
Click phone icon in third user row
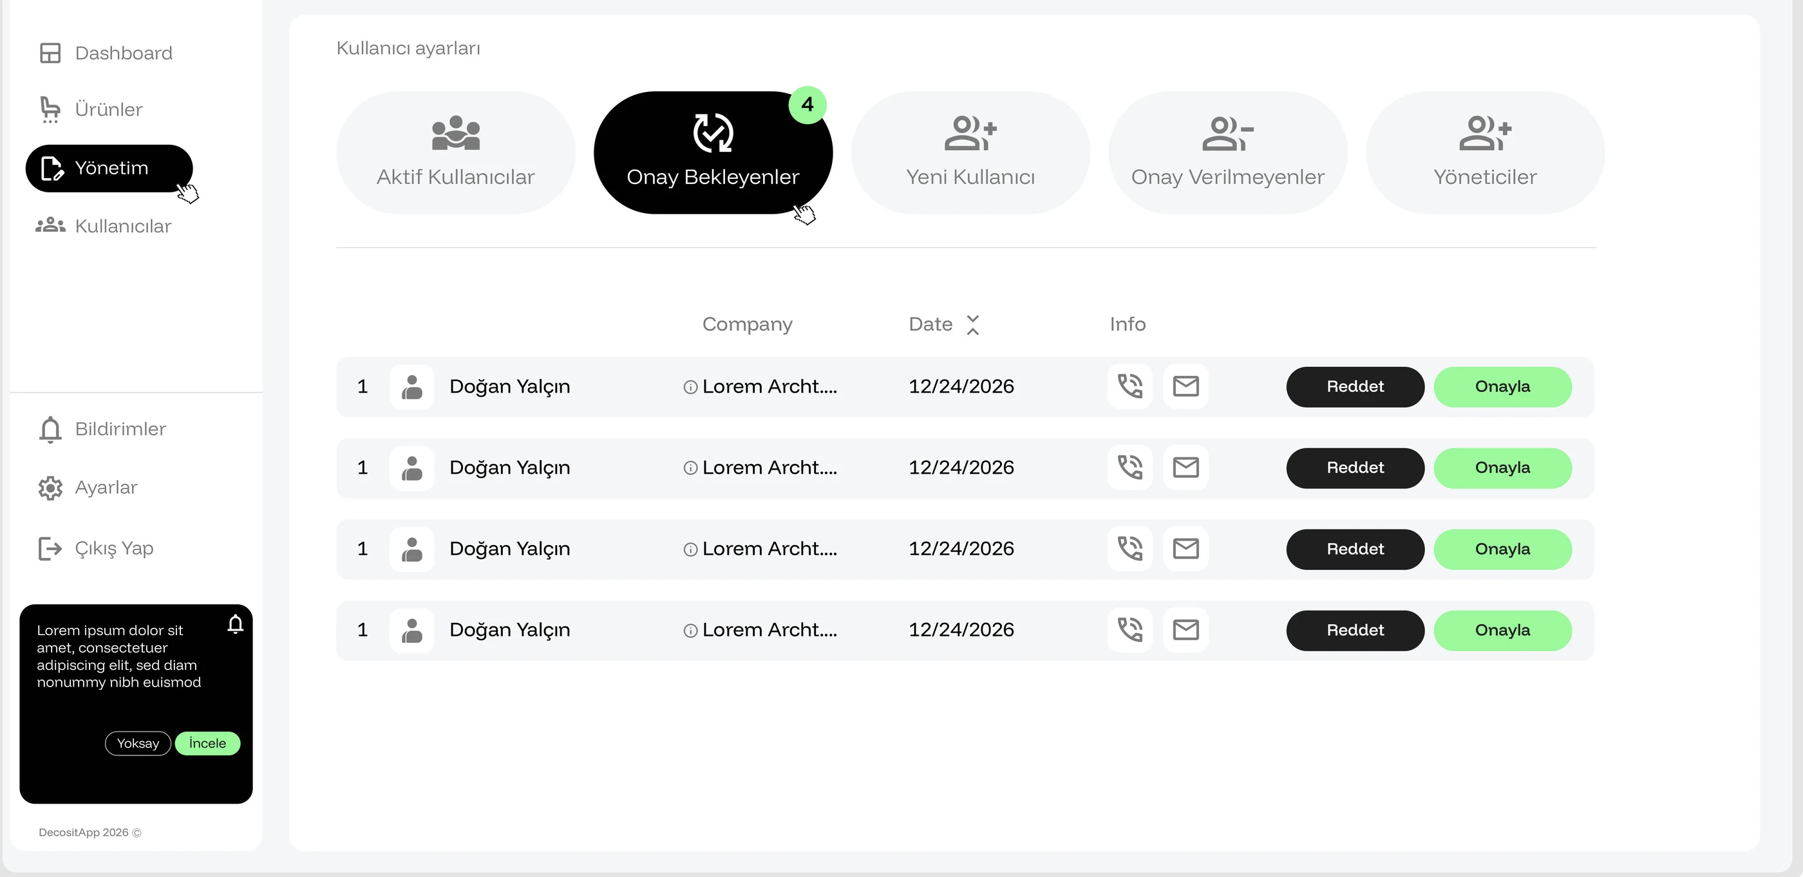[1129, 548]
